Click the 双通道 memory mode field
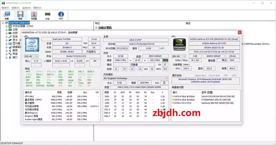Image resolution: width=276 pixels, height=145 pixels. click(x=134, y=64)
